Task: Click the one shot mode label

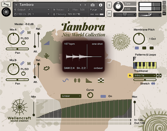Action: (x=97, y=44)
